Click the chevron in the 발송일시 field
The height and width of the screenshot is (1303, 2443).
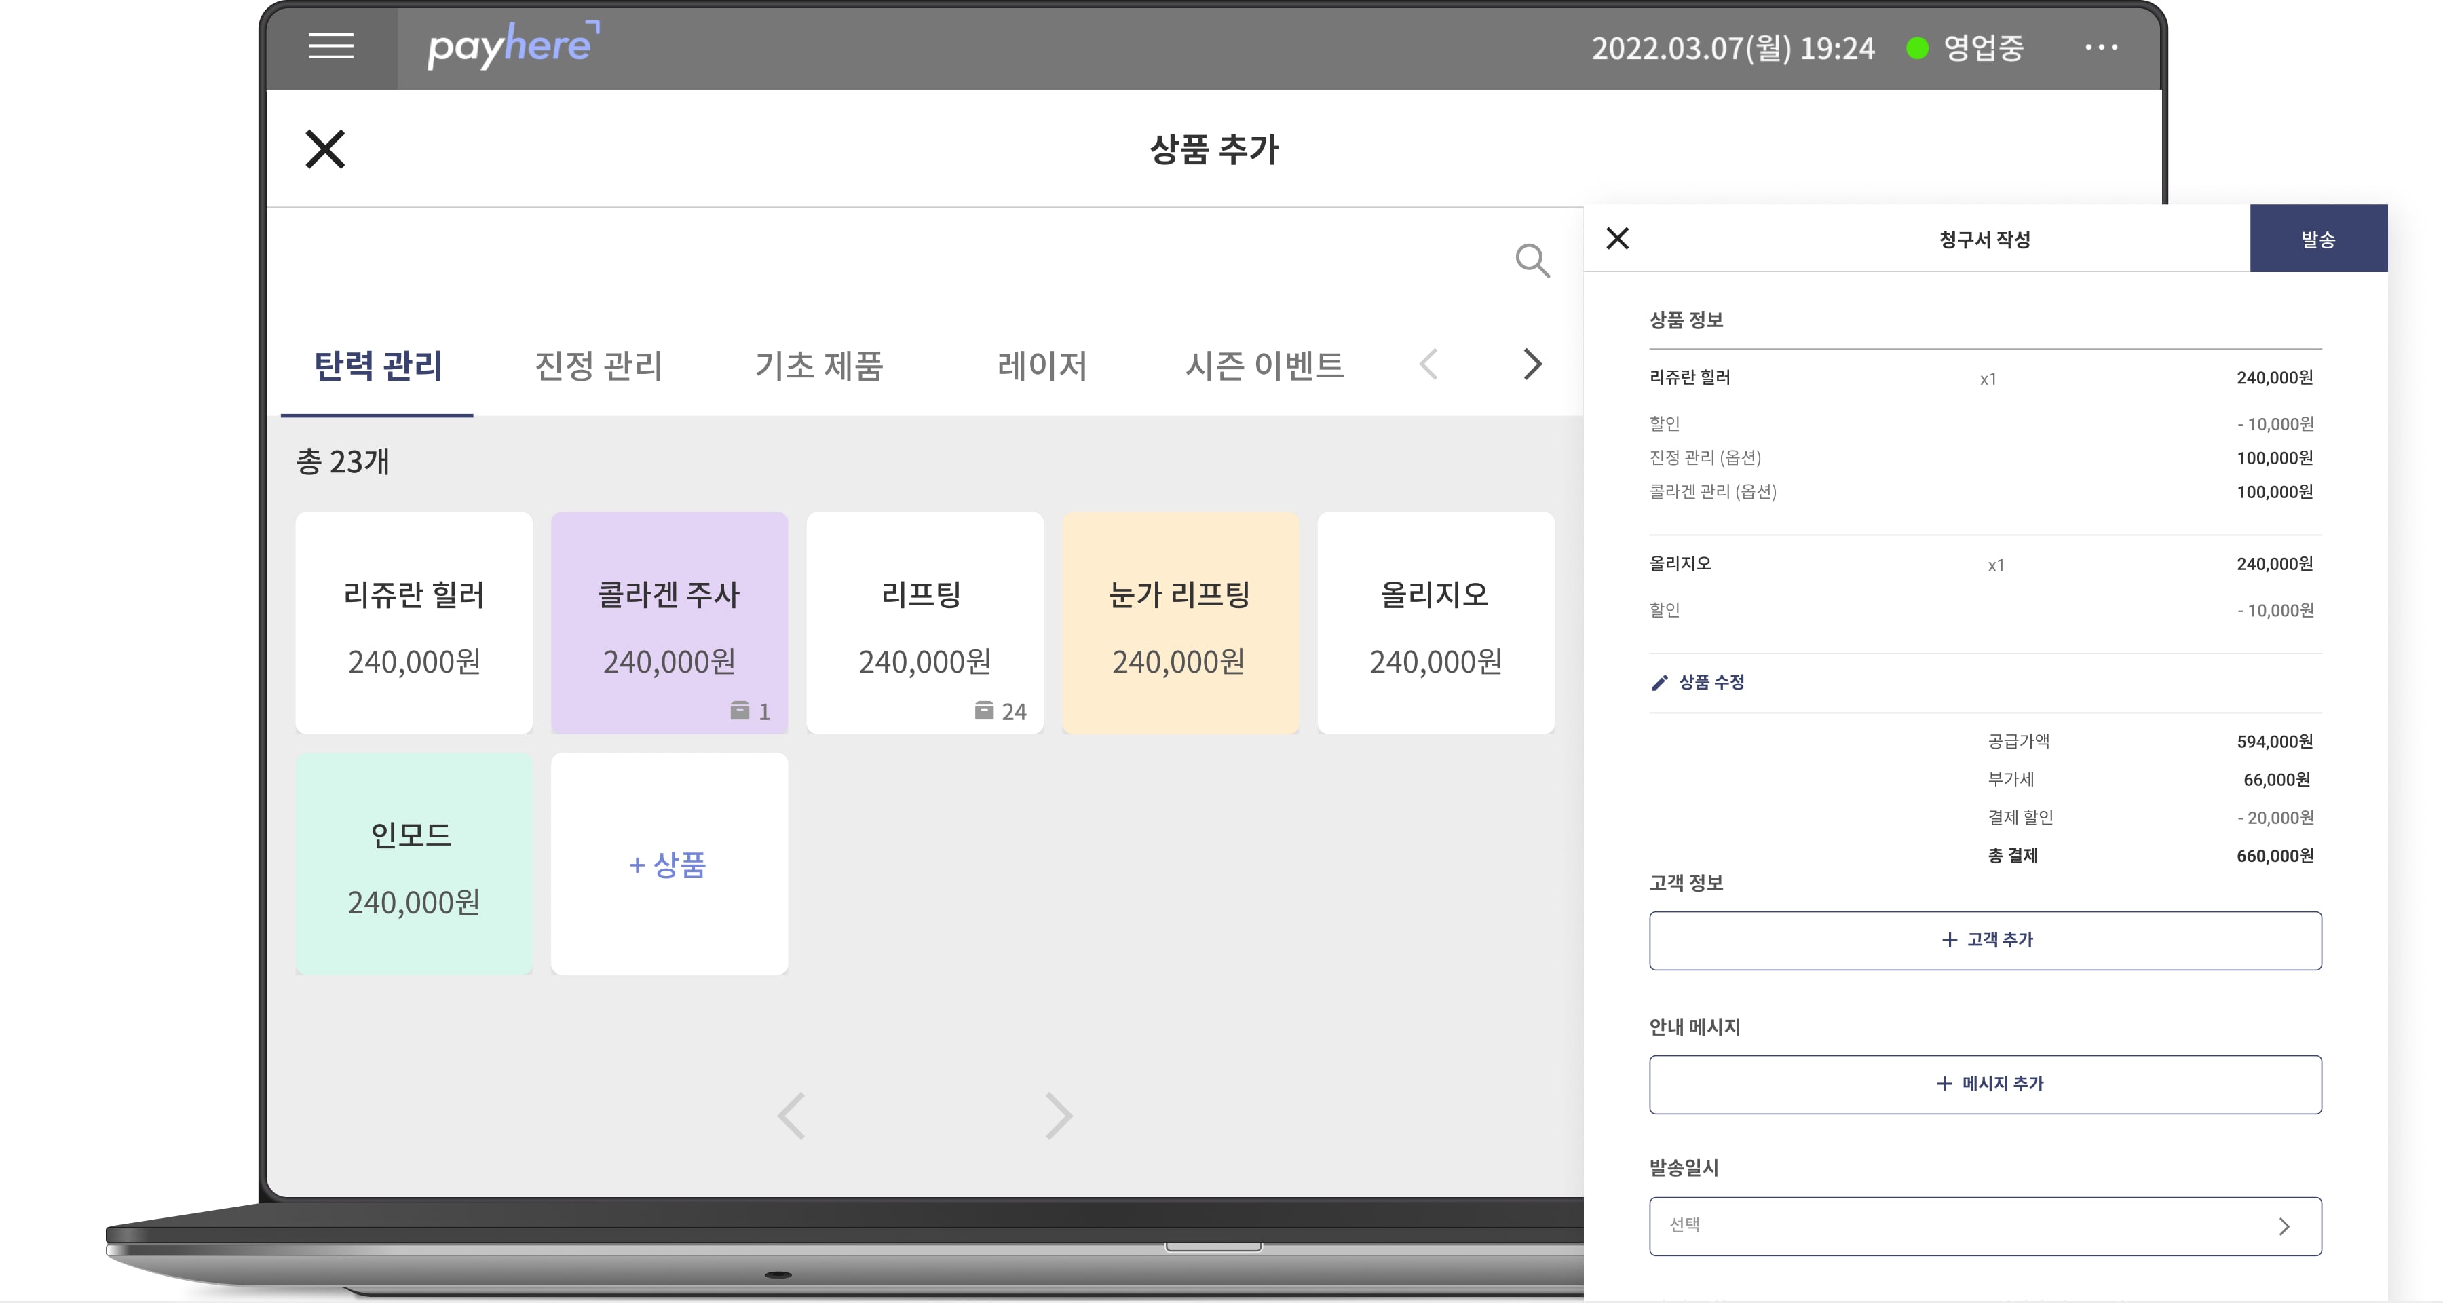2285,1227
